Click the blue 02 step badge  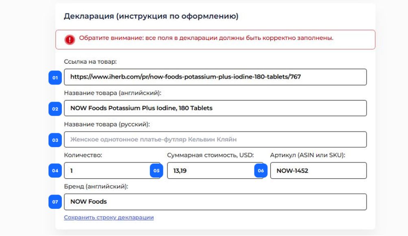click(55, 109)
